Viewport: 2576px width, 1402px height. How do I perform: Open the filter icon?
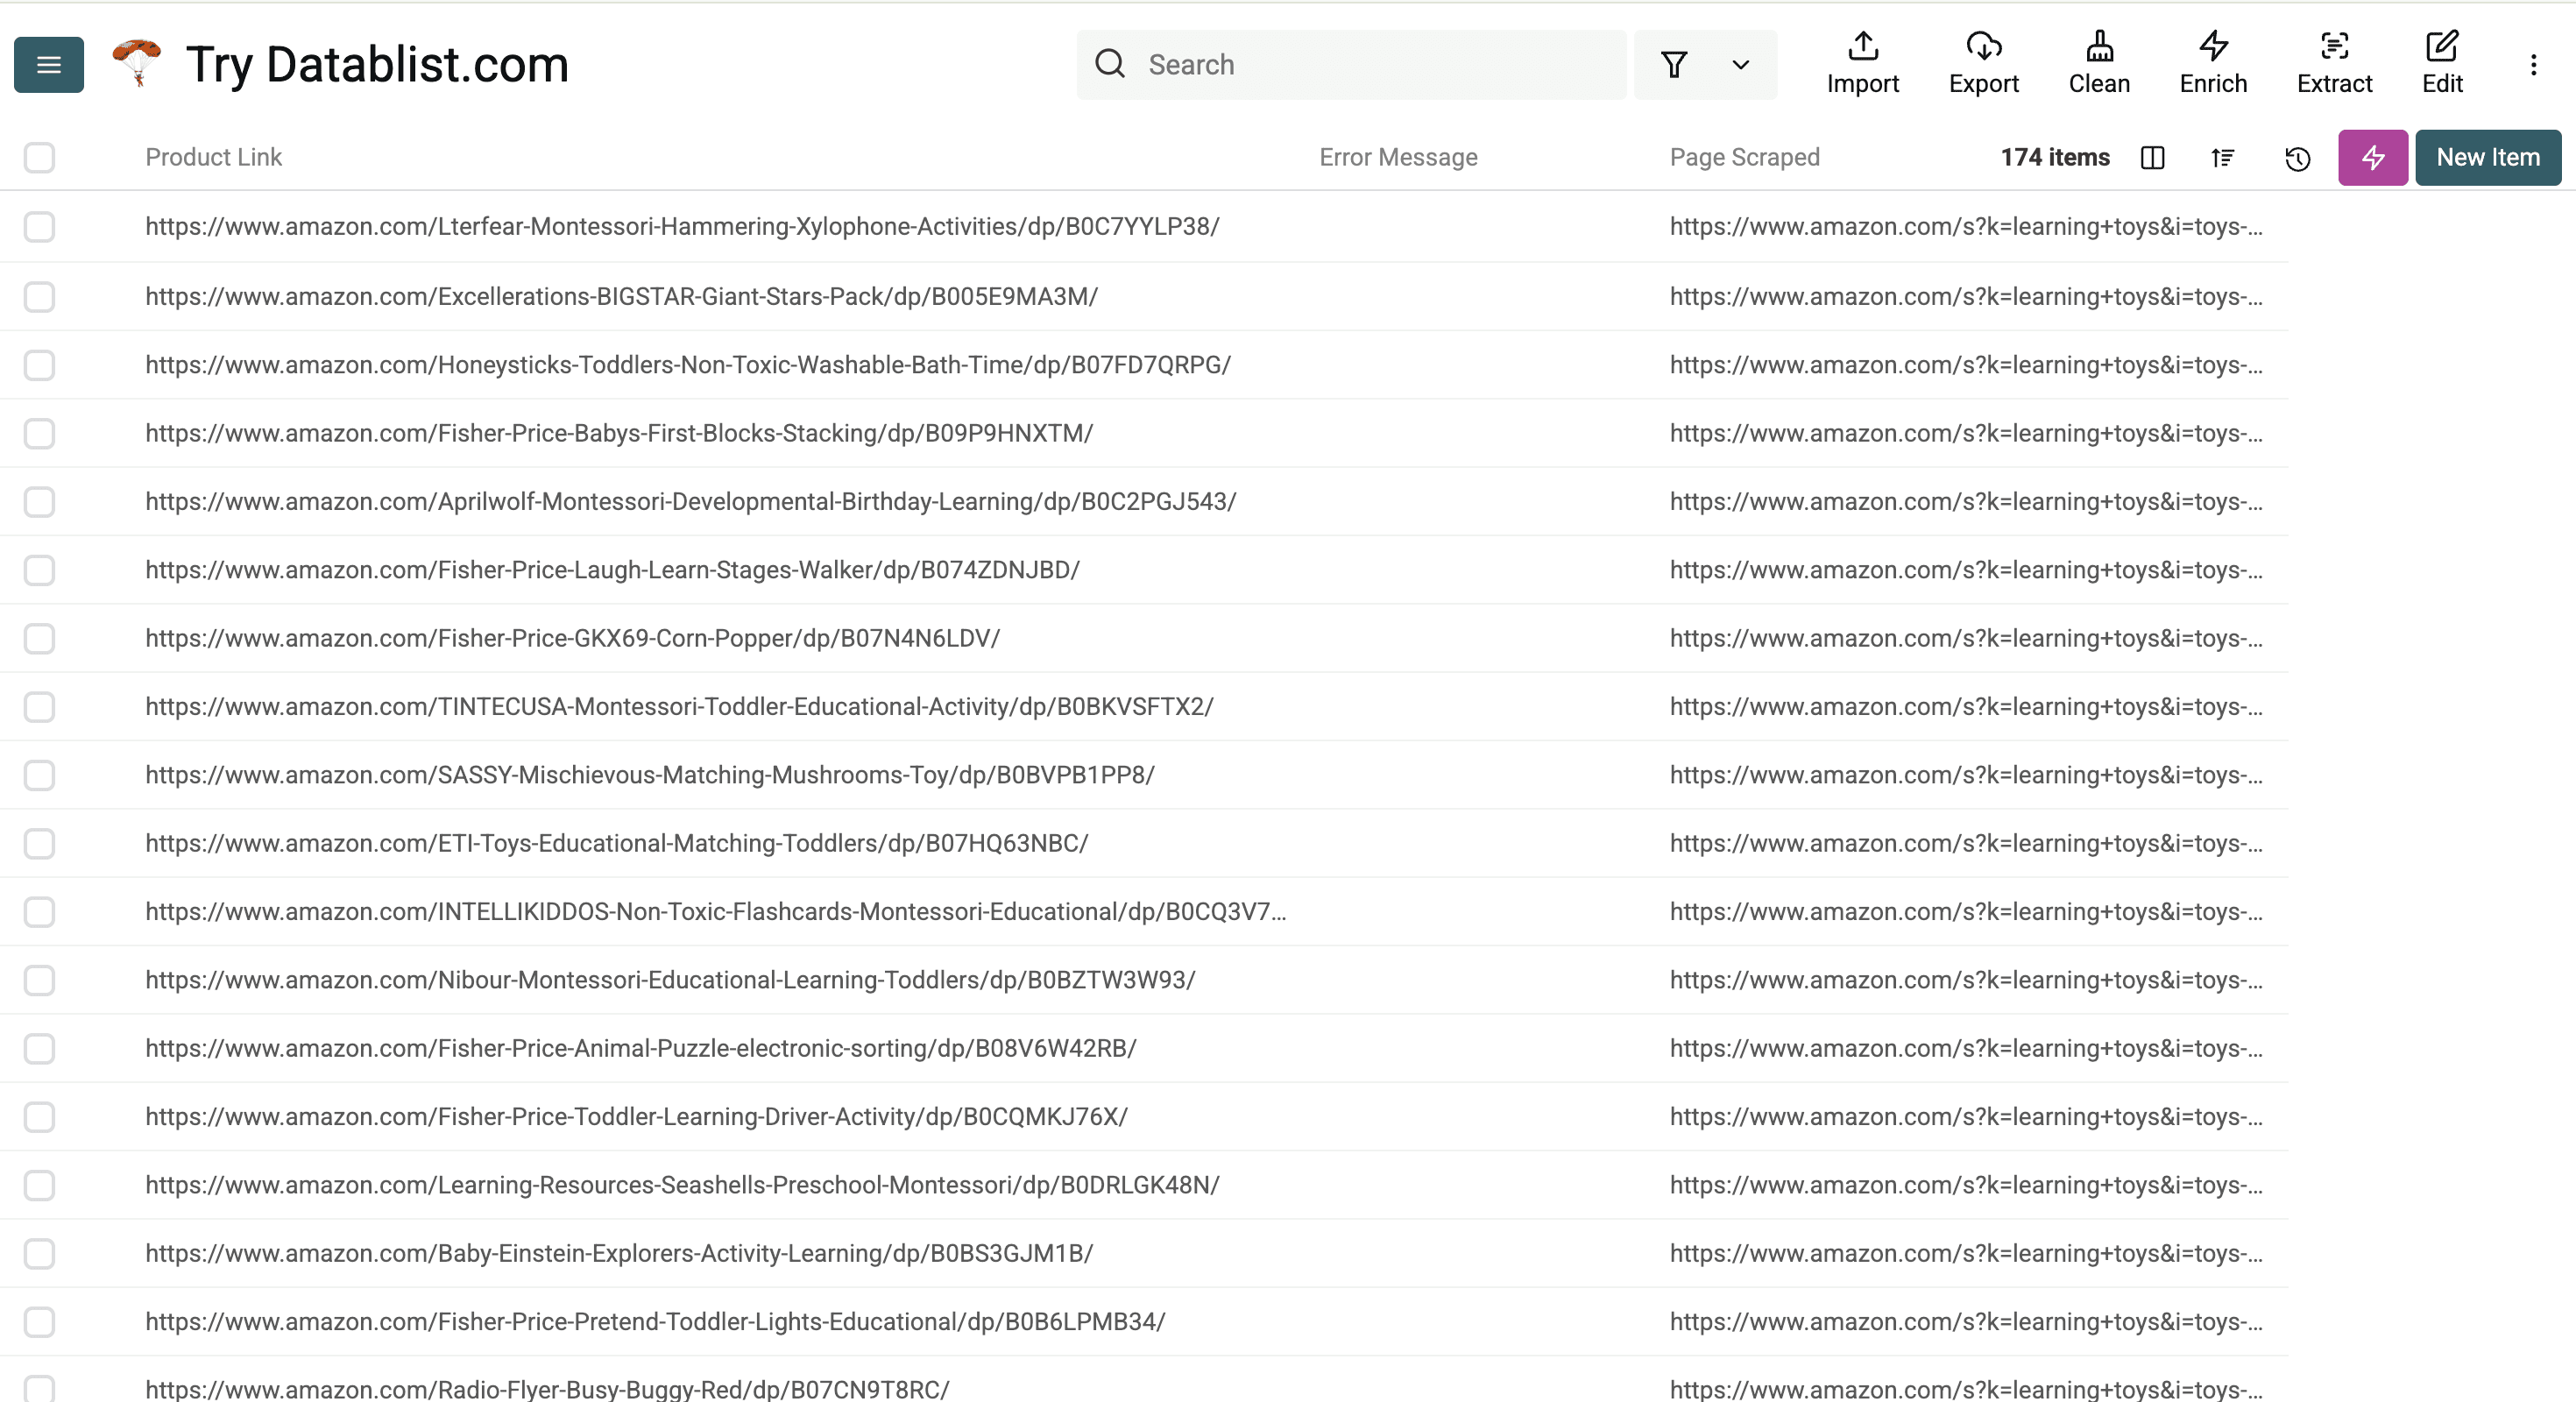click(x=1675, y=64)
